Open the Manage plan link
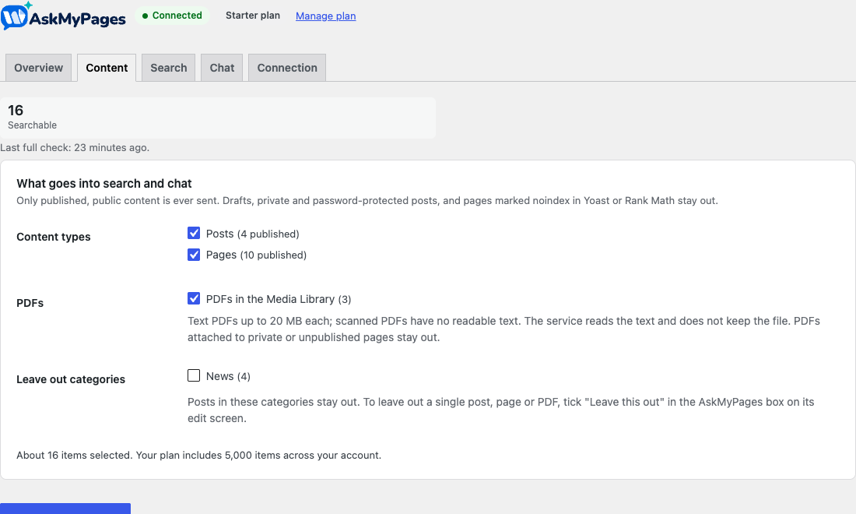Screen dimensions: 856x514 click(325, 16)
